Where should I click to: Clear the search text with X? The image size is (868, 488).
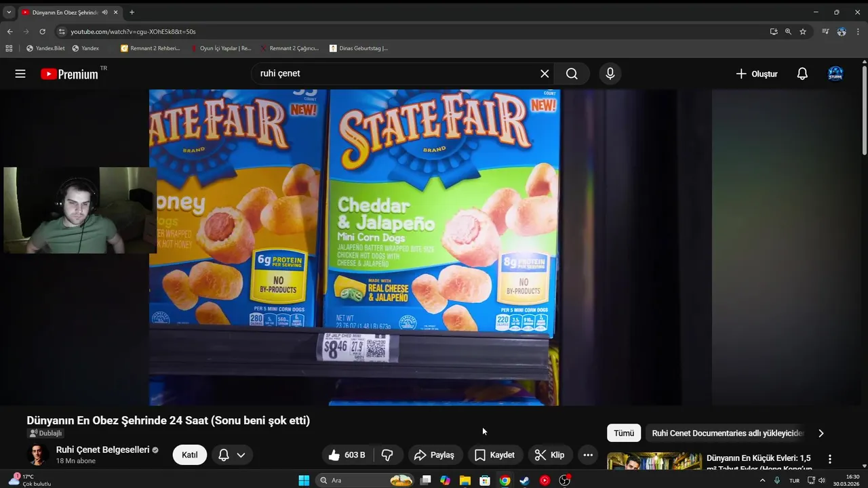545,74
